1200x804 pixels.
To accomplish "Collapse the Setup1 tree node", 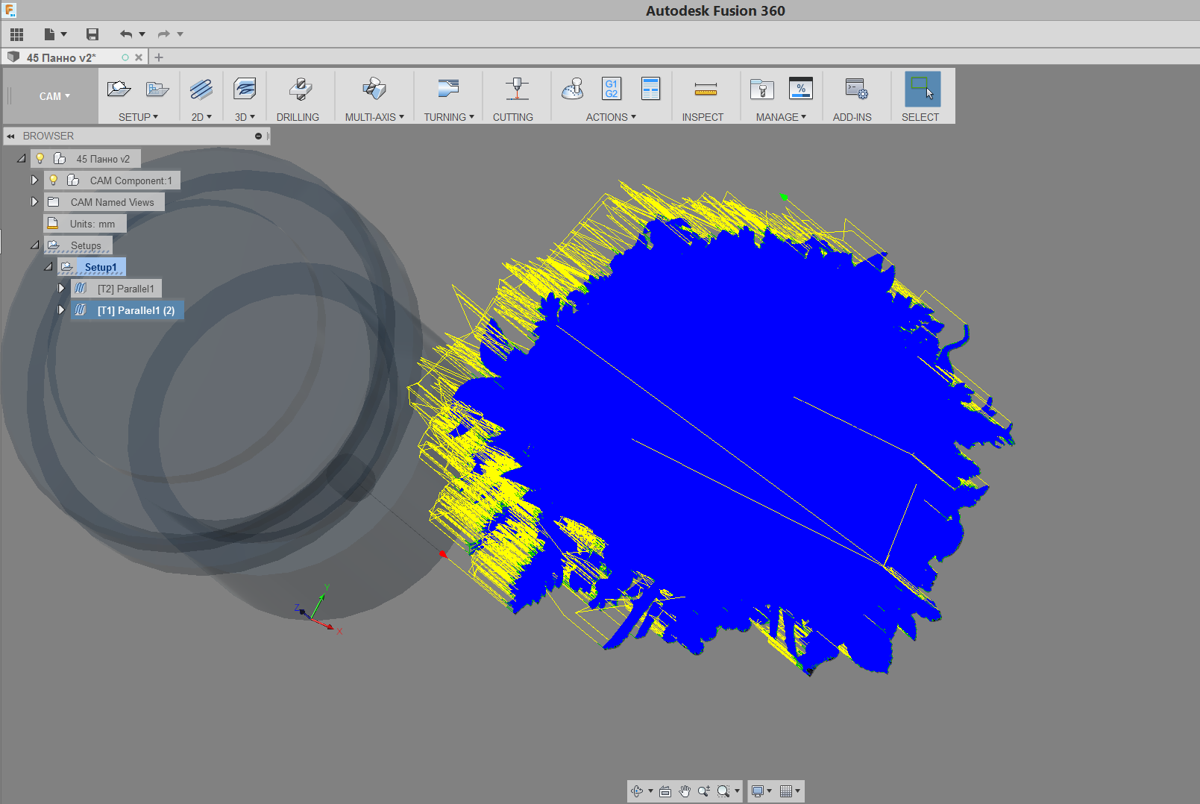I will coord(48,267).
